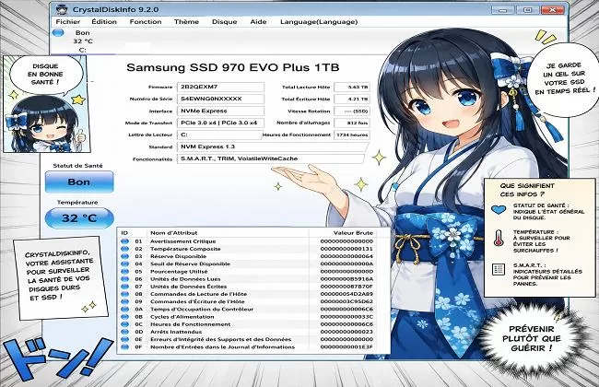Click the 32 °C temperature button

click(x=79, y=218)
